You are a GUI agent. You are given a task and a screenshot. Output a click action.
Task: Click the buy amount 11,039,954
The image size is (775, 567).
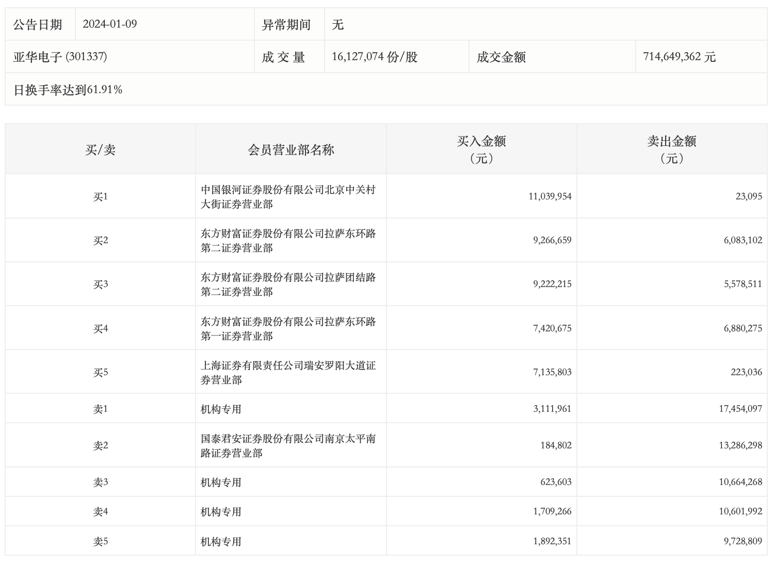point(550,196)
